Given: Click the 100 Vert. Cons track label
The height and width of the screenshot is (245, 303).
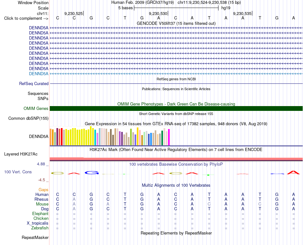Looking at the screenshot, I should (18, 172).
